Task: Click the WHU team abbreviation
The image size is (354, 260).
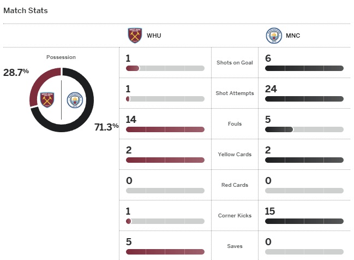Action: point(154,36)
